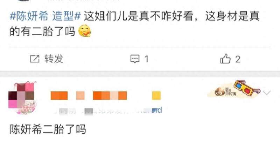Click the comment count 1
Viewport: 280px width, 142px height.
(146, 59)
